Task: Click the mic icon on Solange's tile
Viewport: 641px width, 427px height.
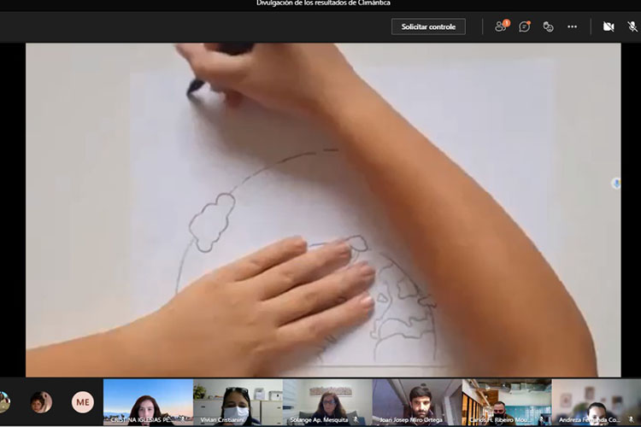Action: coord(356,420)
